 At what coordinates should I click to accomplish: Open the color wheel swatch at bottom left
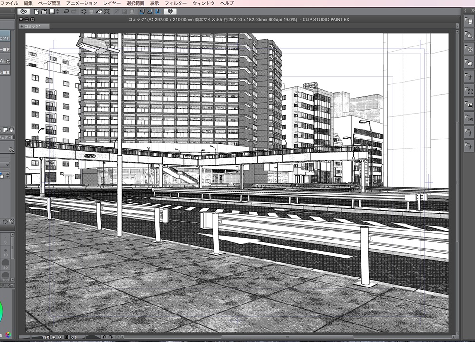[8, 334]
